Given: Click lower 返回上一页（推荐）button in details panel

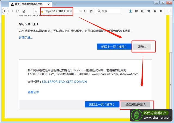Looking at the screenshot, I should point(102,104).
